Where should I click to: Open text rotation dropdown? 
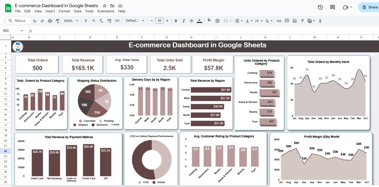point(269,21)
